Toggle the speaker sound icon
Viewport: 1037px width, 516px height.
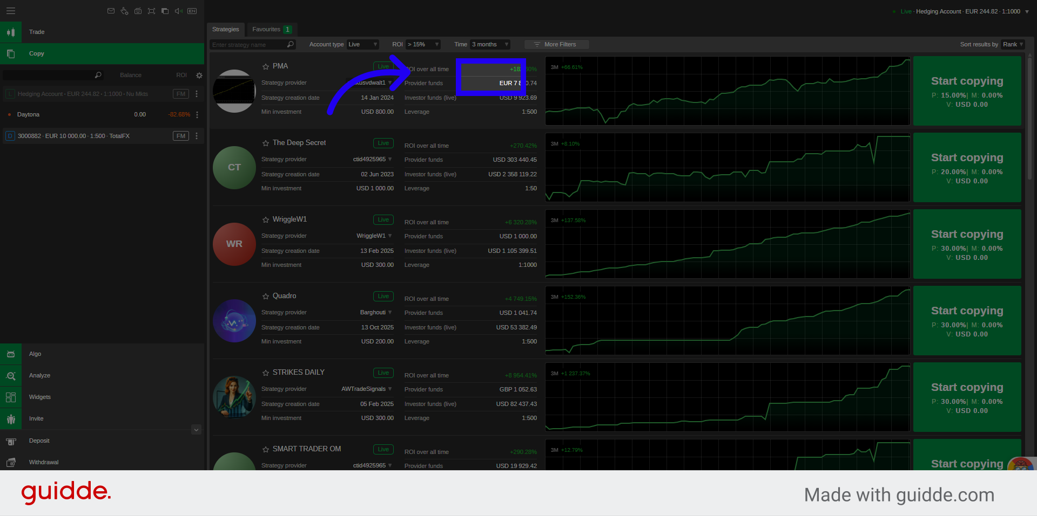pos(178,11)
